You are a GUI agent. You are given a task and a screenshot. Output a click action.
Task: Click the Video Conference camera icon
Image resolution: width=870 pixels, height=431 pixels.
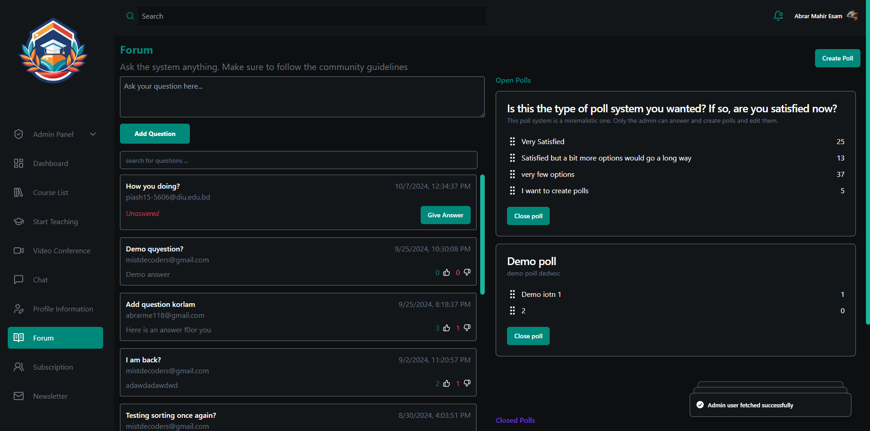(x=19, y=251)
